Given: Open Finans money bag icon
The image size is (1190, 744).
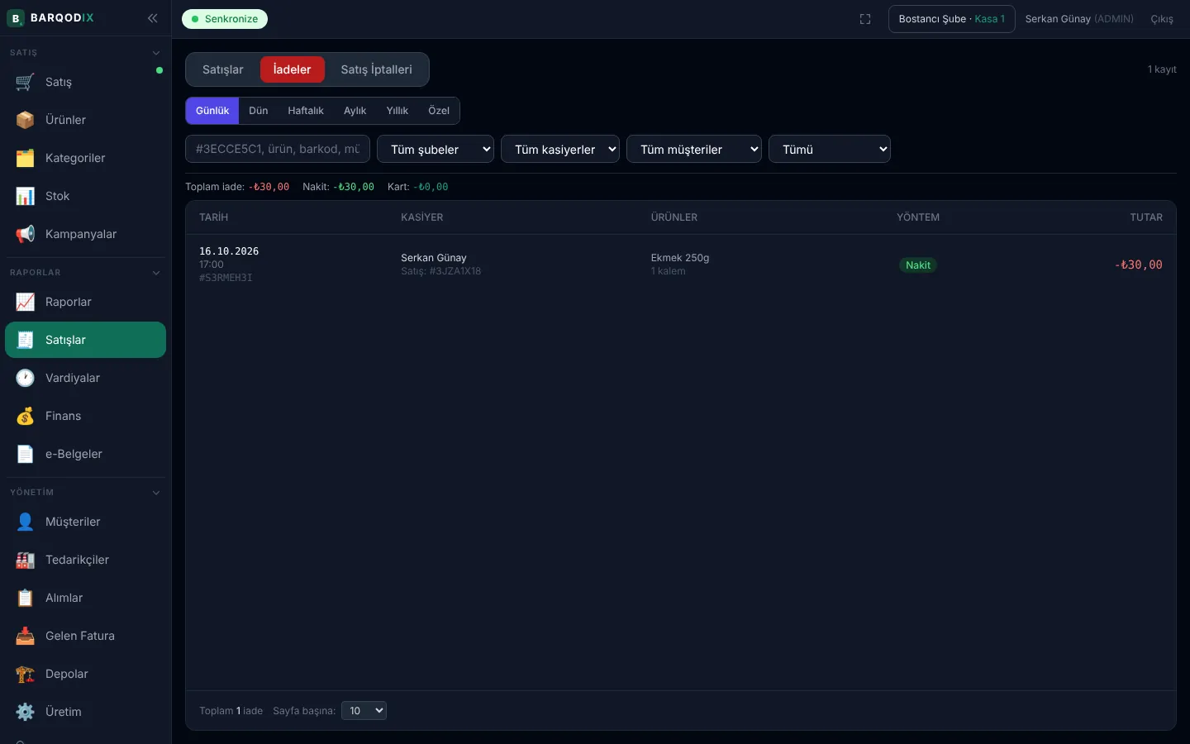Looking at the screenshot, I should (26, 416).
